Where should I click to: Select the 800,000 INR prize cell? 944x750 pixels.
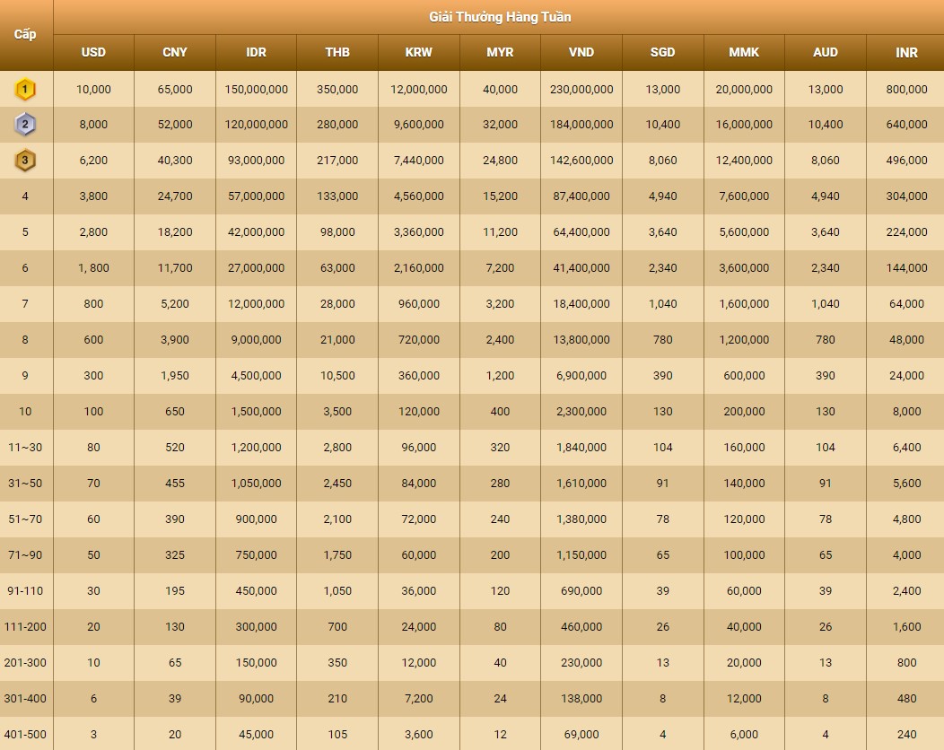coord(906,89)
